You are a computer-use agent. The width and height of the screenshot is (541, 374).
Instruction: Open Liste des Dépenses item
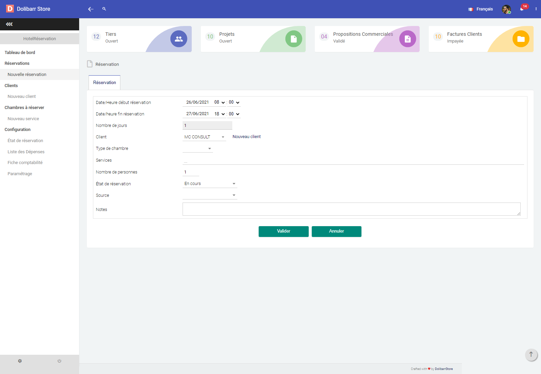26,152
